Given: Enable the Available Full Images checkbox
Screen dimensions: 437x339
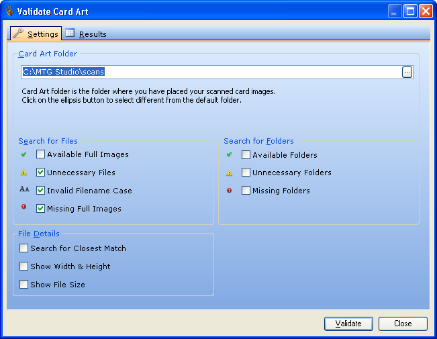Looking at the screenshot, I should tap(40, 154).
